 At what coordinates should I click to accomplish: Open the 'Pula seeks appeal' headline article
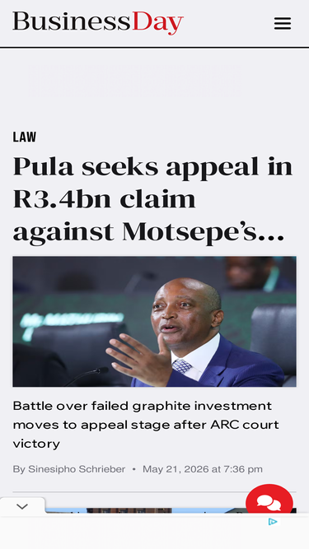pyautogui.click(x=152, y=199)
